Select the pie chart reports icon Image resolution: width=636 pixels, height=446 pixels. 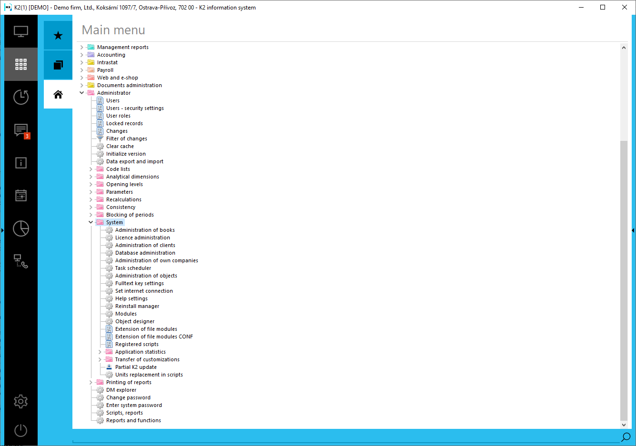[20, 228]
